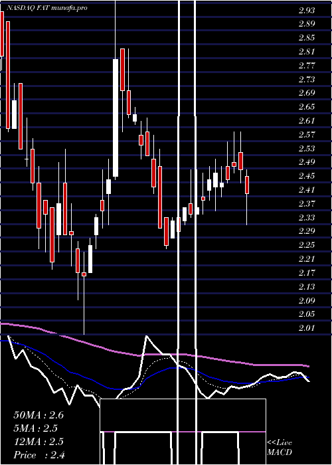The image size is (332, 465).
Task: Click the 5MA : 2.5 indicator label
Action: (x=36, y=428)
